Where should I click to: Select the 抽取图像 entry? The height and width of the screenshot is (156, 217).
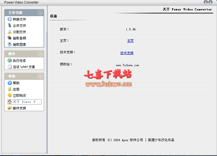(x=19, y=44)
